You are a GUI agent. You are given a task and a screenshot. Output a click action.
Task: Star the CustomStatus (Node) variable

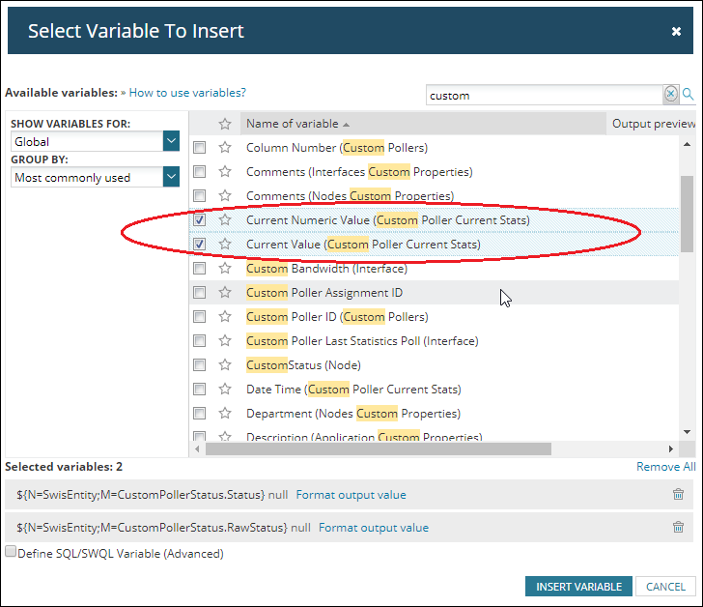[x=225, y=365]
